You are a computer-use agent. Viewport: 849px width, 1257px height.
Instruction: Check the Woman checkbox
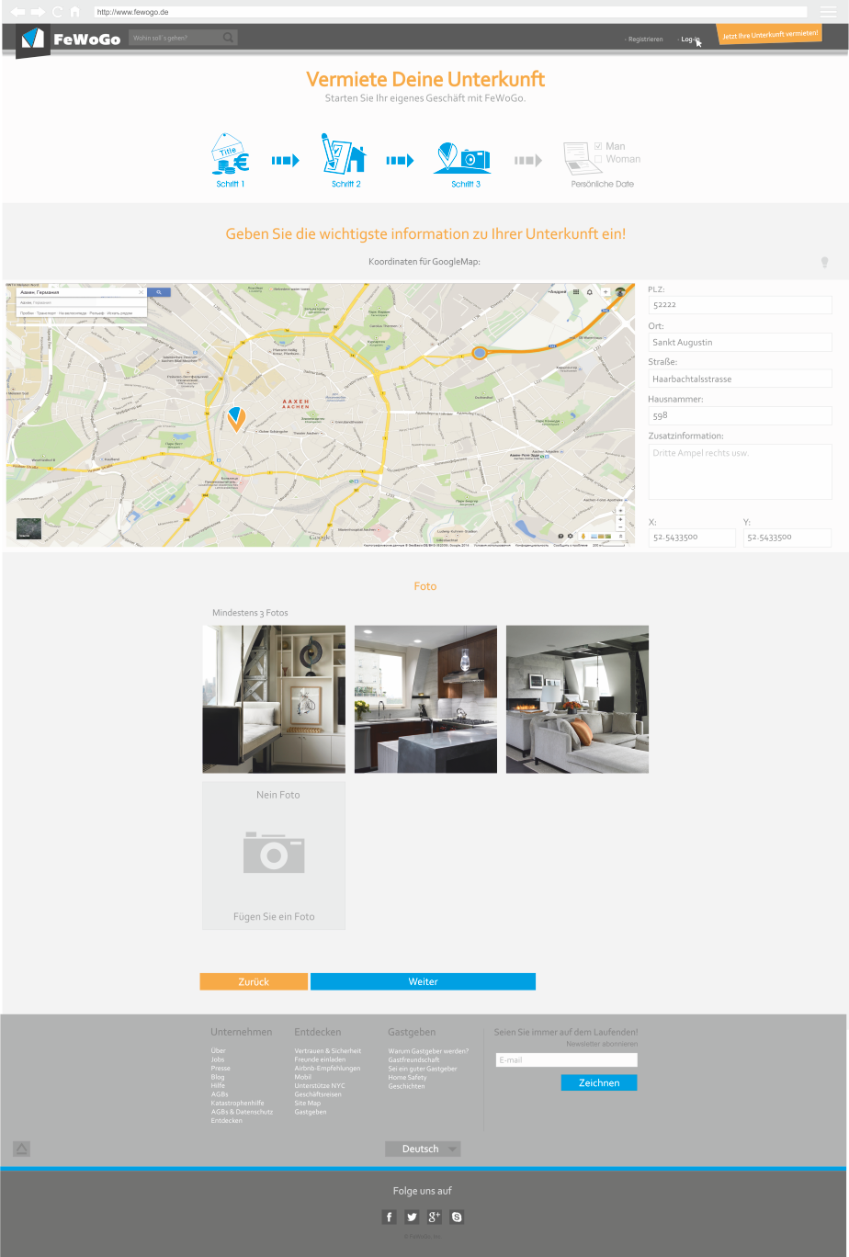point(598,159)
